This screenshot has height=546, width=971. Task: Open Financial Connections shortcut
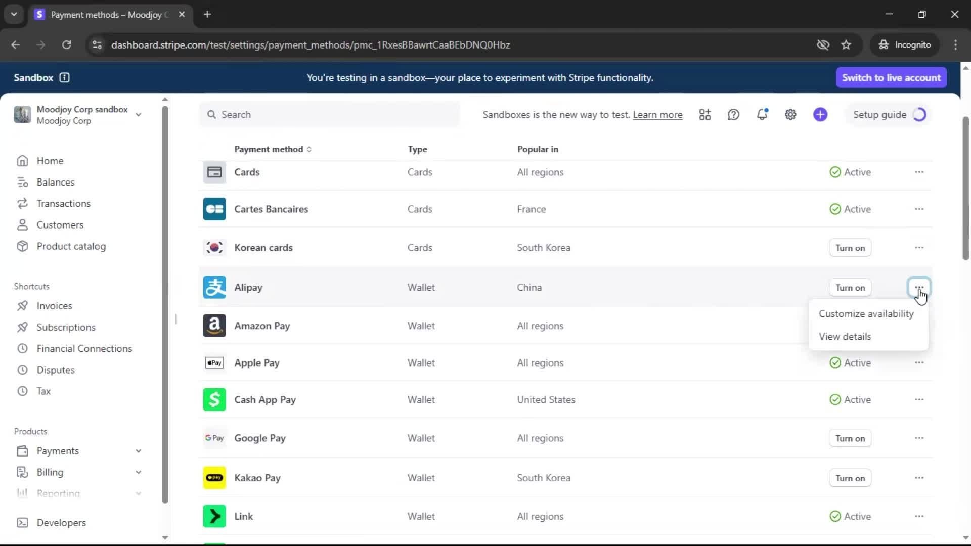pyautogui.click(x=84, y=348)
